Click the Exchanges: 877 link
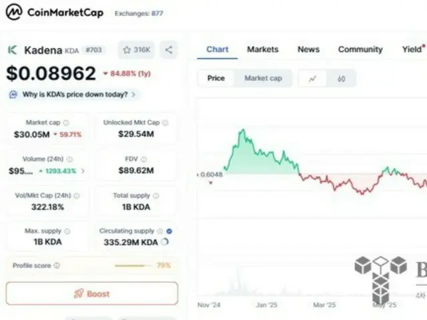 [139, 13]
